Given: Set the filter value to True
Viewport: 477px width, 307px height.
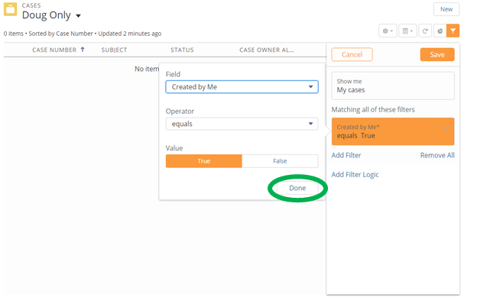Looking at the screenshot, I should coord(204,161).
